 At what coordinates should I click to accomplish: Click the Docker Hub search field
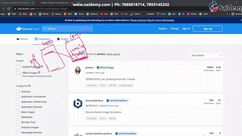[x=67, y=29]
